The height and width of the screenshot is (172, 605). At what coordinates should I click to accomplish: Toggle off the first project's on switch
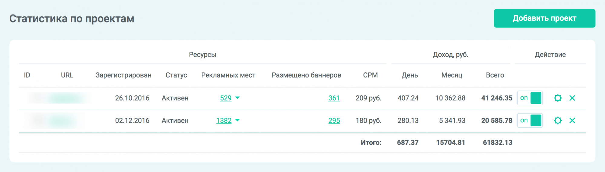pyautogui.click(x=530, y=98)
